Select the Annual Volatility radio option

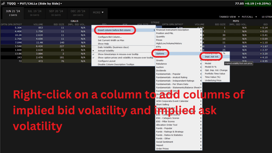(106, 50)
